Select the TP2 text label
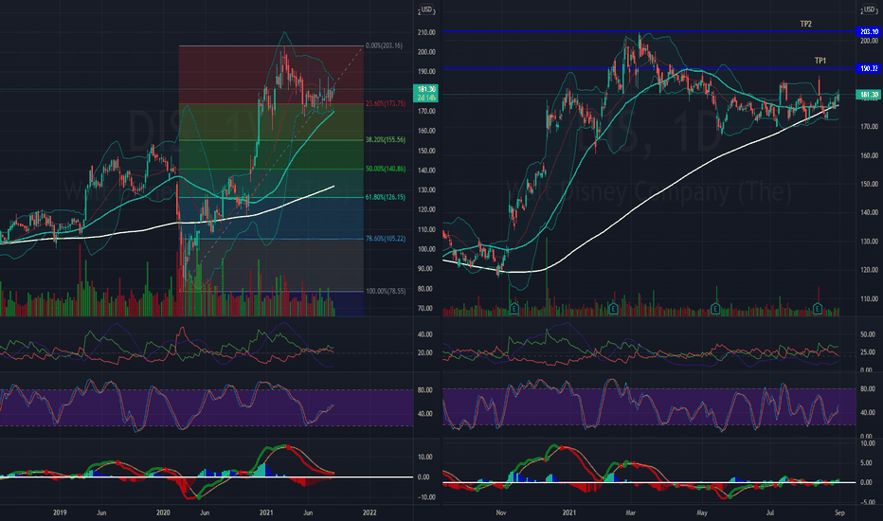Screen dimensions: 883x521 coord(806,25)
